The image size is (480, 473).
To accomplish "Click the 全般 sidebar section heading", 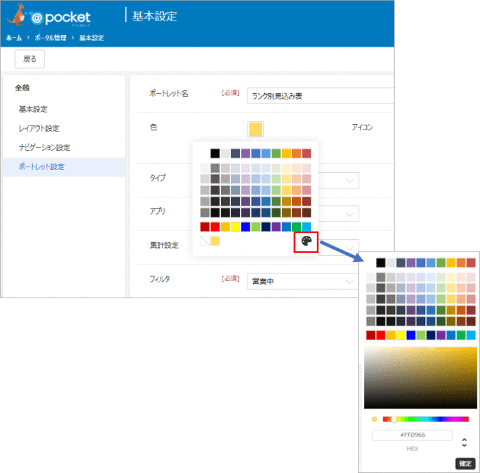I will [23, 88].
